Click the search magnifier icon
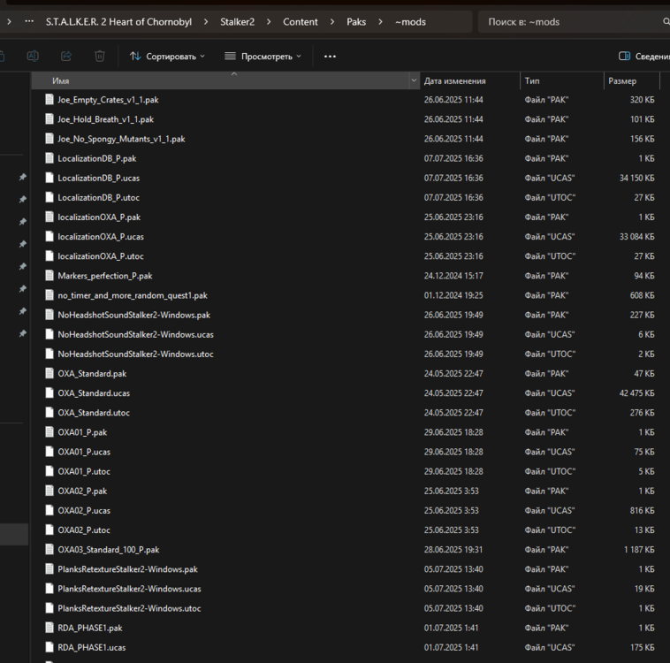 pyautogui.click(x=665, y=21)
